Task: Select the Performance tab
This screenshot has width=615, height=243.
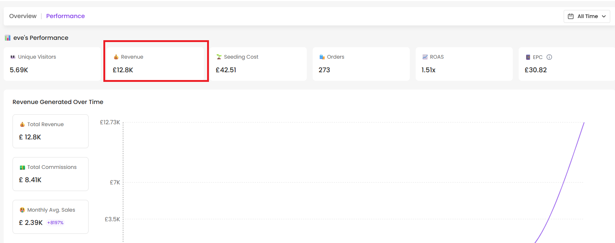Action: click(x=65, y=16)
